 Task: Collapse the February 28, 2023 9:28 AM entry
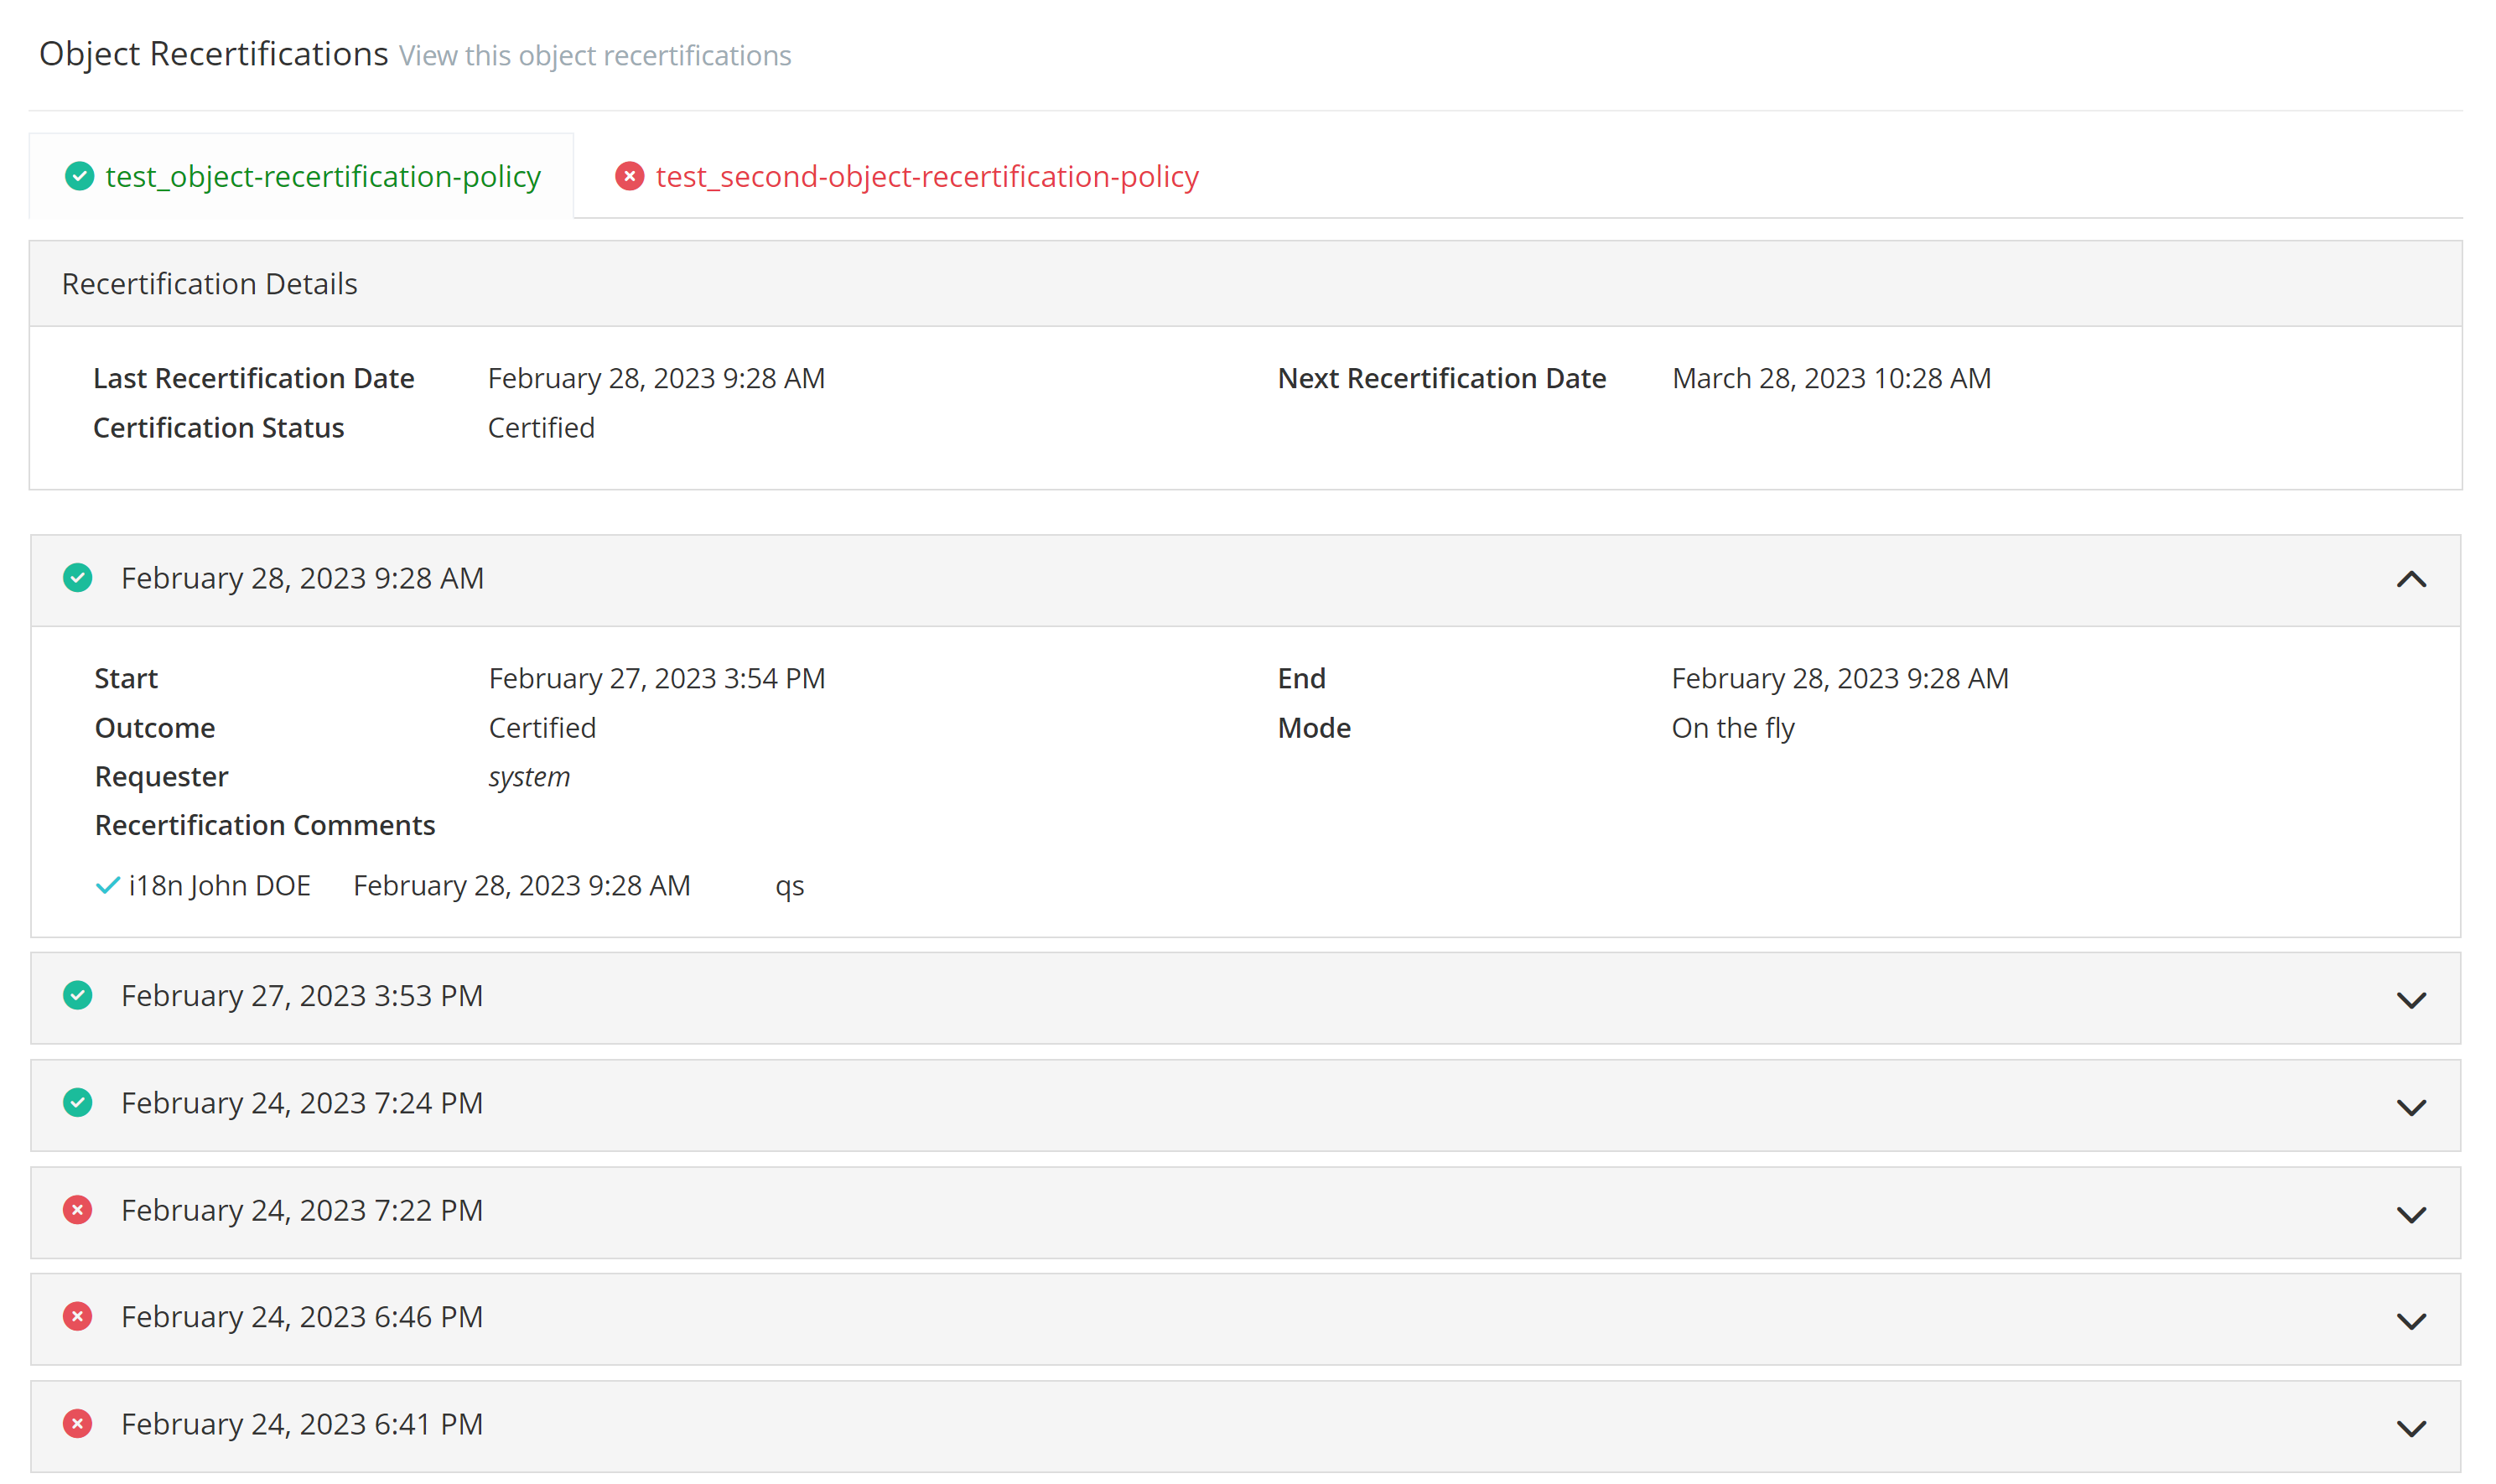2410,580
